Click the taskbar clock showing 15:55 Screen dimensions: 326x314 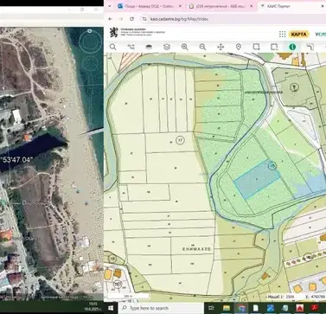pos(93,306)
